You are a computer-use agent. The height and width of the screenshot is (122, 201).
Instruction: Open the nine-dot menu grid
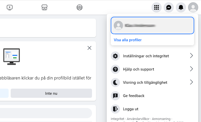click(x=157, y=7)
